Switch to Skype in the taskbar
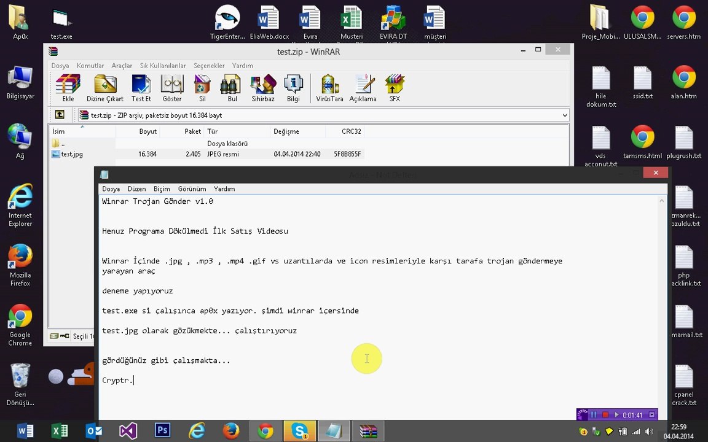This screenshot has width=708, height=442. coord(299,431)
